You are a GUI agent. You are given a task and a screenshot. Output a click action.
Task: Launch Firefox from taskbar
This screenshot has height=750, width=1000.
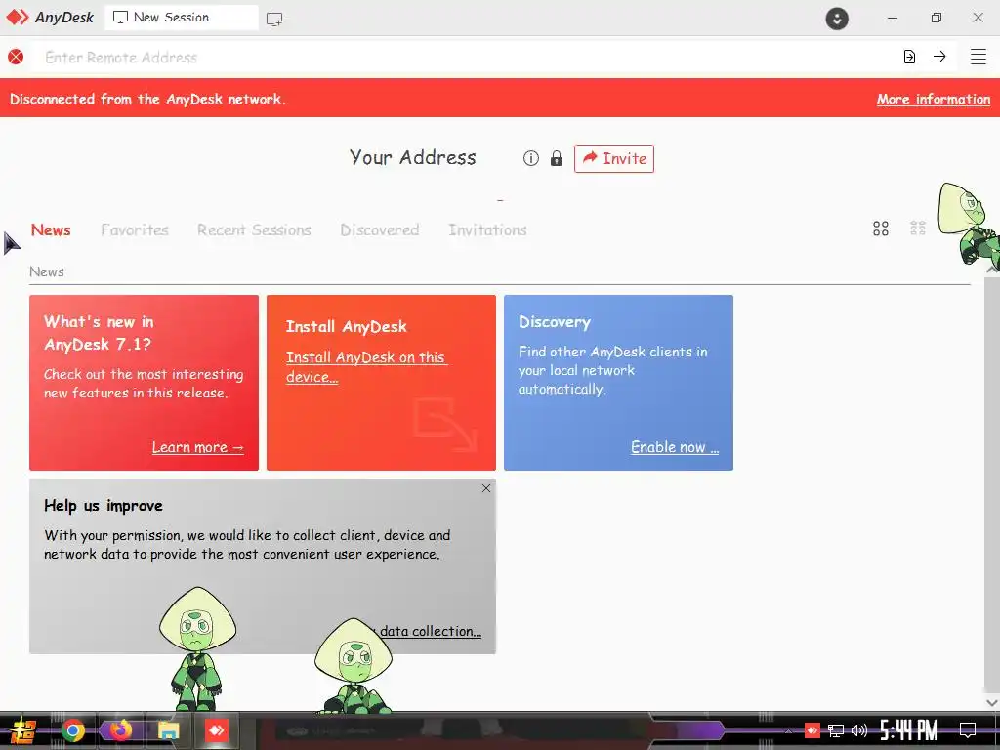pyautogui.click(x=120, y=730)
